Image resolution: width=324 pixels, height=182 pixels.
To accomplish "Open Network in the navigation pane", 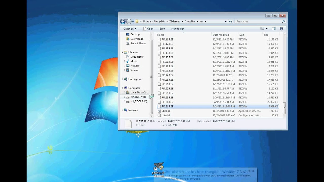I will pyautogui.click(x=133, y=110).
